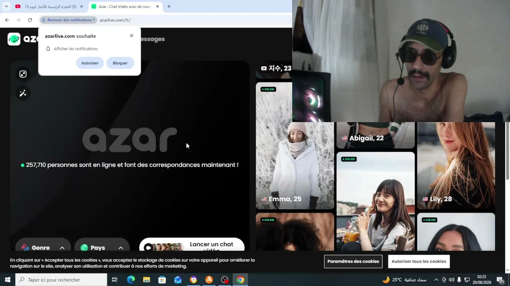The height and width of the screenshot is (286, 510).
Task: Click the Azar green logo icon
Action: click(14, 39)
